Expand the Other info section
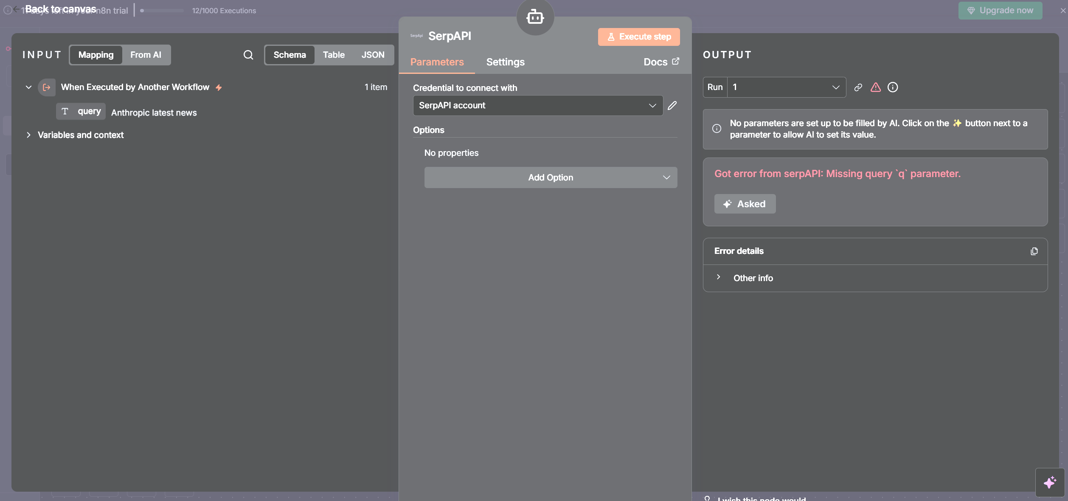This screenshot has height=501, width=1068. pos(753,278)
